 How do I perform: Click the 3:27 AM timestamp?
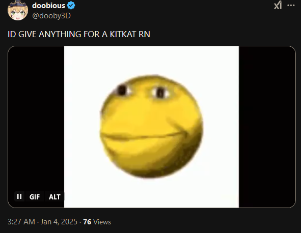21,222
